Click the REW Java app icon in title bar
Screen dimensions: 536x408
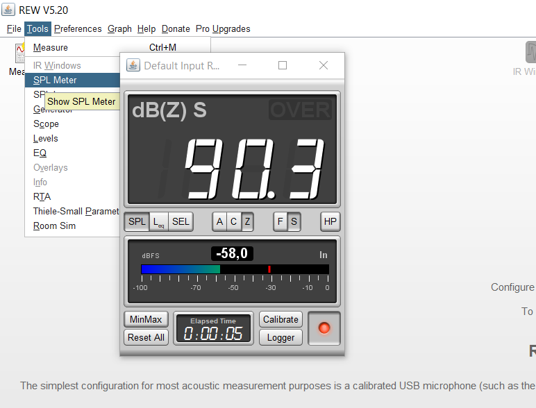point(8,10)
